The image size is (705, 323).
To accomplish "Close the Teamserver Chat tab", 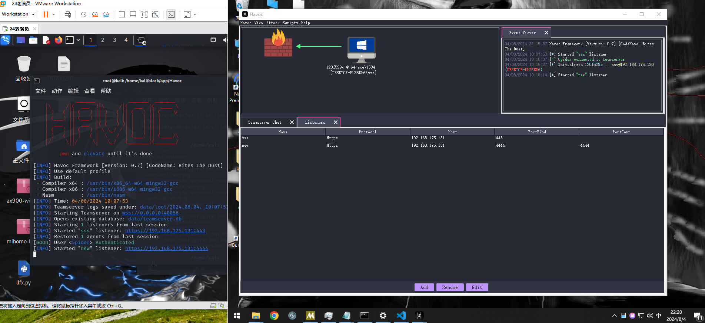I will [292, 122].
